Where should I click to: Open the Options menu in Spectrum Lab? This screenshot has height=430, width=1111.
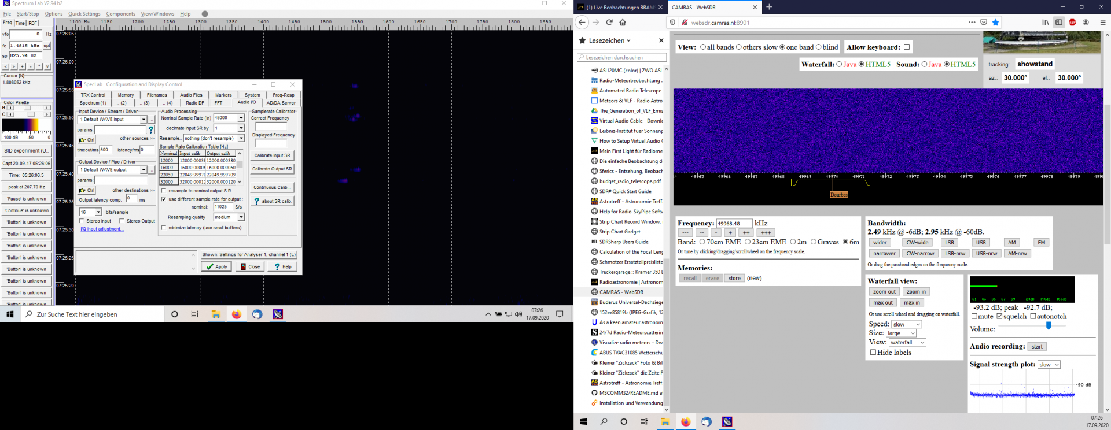tap(54, 14)
